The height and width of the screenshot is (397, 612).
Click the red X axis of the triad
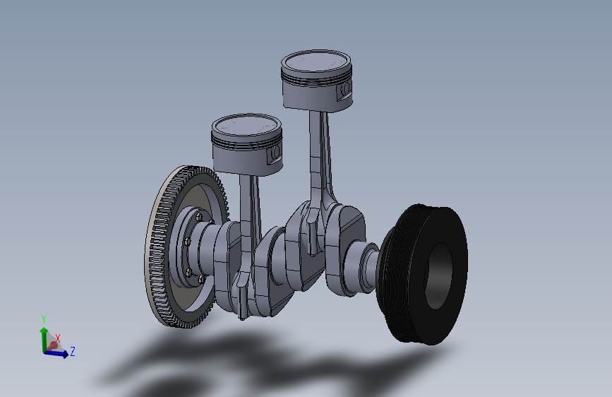click(53, 345)
